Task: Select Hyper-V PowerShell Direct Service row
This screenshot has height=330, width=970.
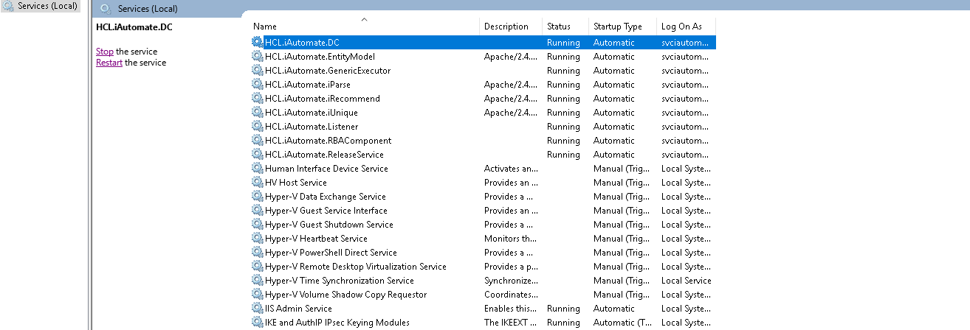Action: coord(331,253)
